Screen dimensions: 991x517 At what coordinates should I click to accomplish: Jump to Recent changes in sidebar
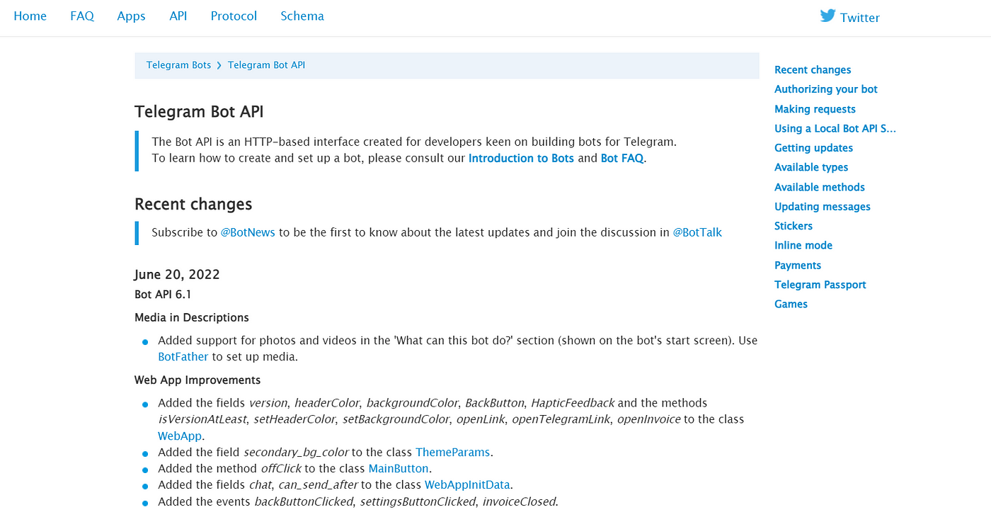(813, 69)
